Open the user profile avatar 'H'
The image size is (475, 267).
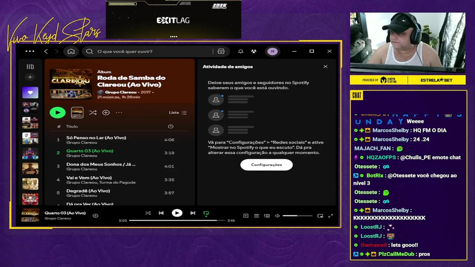[x=273, y=51]
